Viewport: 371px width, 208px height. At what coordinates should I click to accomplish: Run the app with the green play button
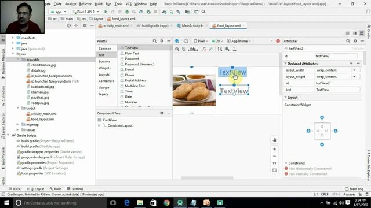point(106,12)
